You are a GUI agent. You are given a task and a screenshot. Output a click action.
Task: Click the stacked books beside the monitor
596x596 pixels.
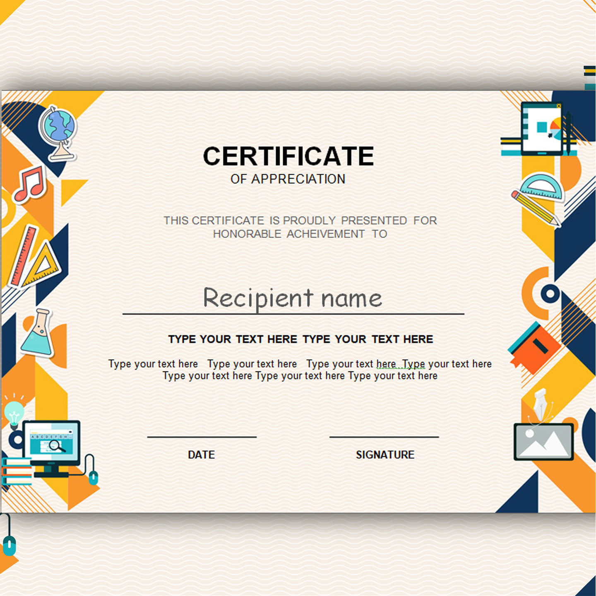point(17,471)
